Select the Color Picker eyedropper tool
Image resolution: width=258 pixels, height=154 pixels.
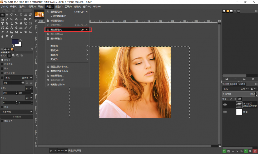tap(7, 19)
